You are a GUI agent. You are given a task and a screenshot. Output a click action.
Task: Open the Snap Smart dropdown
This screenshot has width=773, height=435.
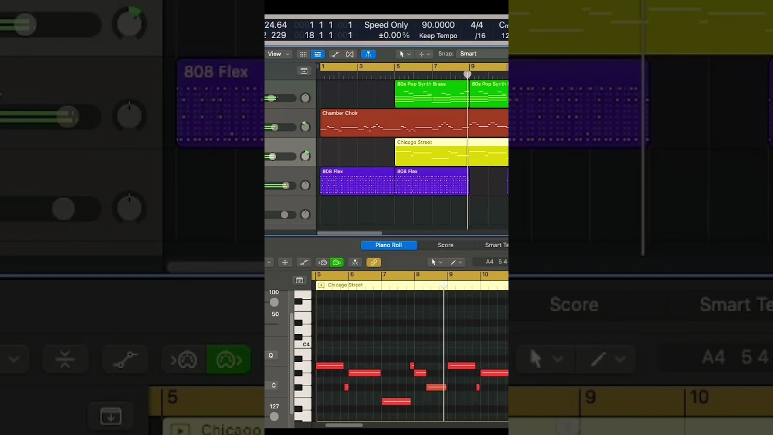tap(483, 54)
